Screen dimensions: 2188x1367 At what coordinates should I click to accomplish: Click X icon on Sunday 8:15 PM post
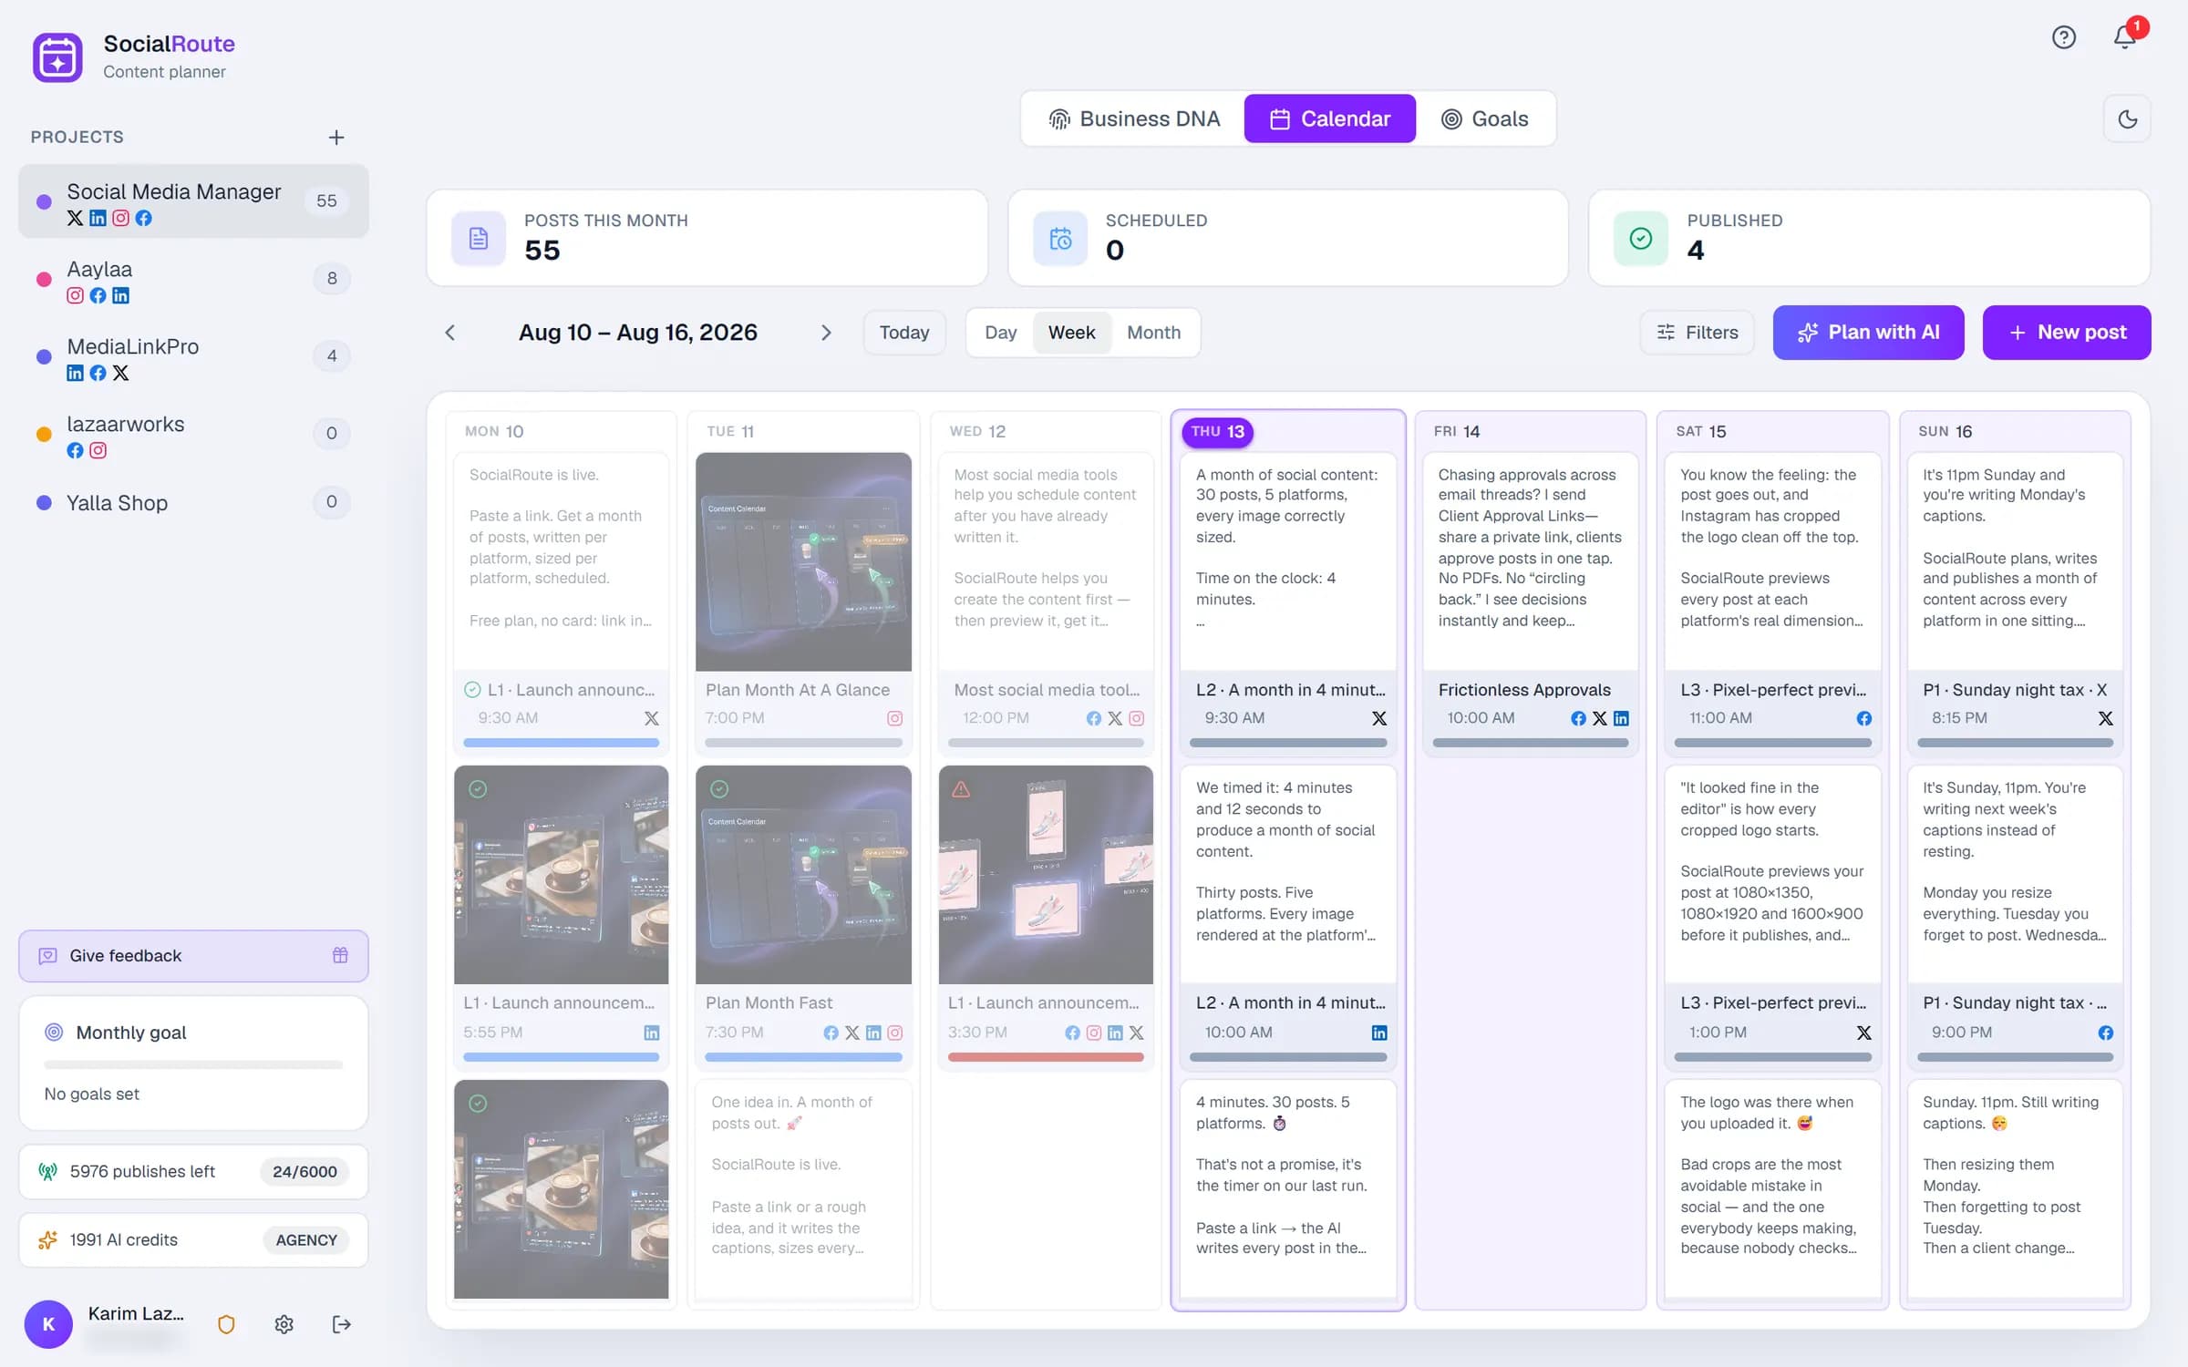point(2106,719)
